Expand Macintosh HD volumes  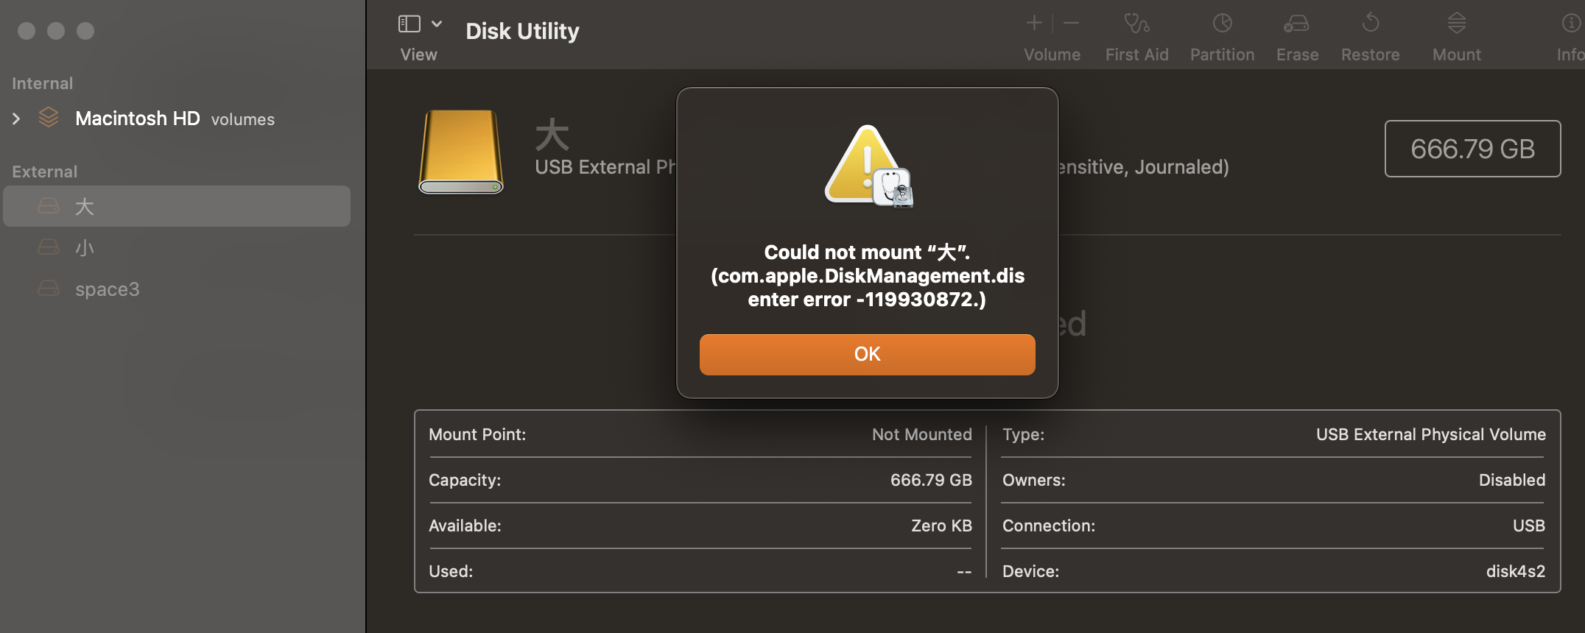click(16, 119)
